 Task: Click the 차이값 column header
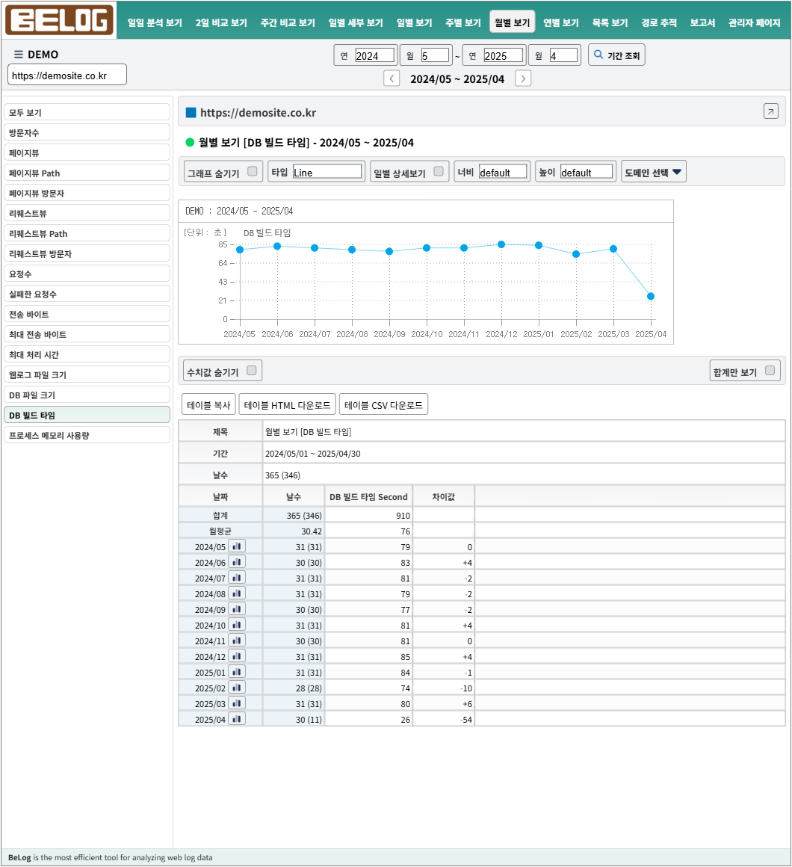[x=443, y=496]
